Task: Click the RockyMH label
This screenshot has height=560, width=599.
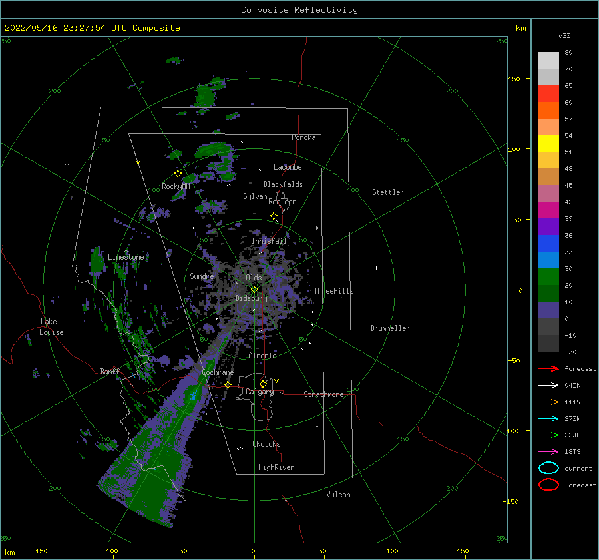Action: [x=176, y=186]
